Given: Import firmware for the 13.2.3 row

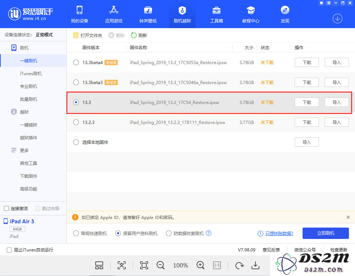Looking at the screenshot, I should [x=337, y=122].
